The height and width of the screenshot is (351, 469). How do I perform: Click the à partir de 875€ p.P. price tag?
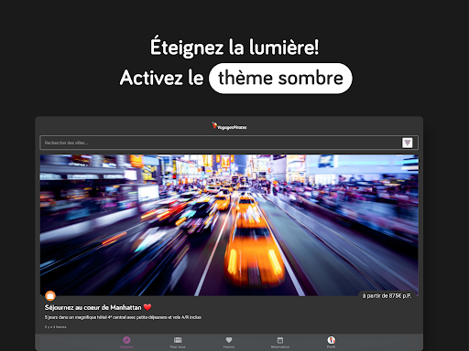[x=387, y=295]
